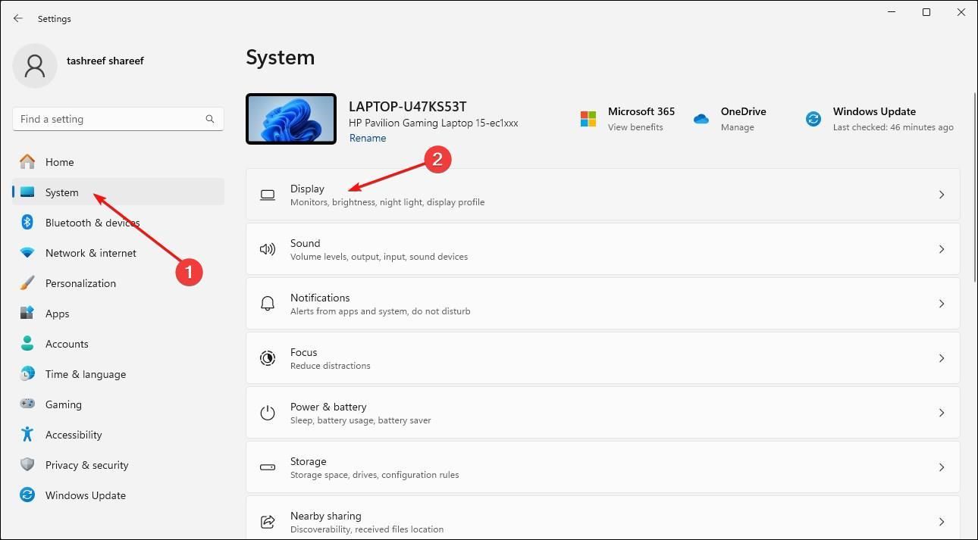978x540 pixels.
Task: Open OneDrive Manage link
Action: 737,126
